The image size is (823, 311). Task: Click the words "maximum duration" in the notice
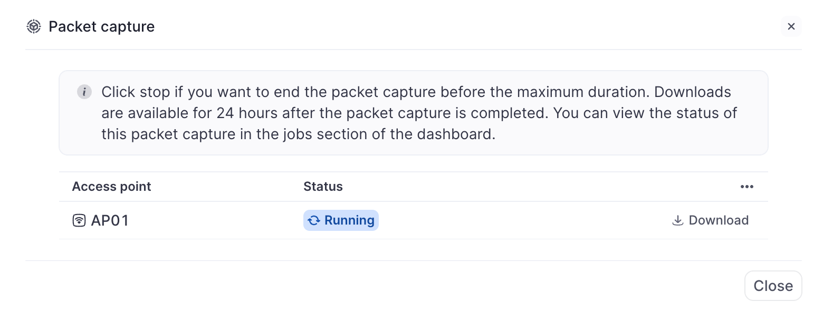582,92
